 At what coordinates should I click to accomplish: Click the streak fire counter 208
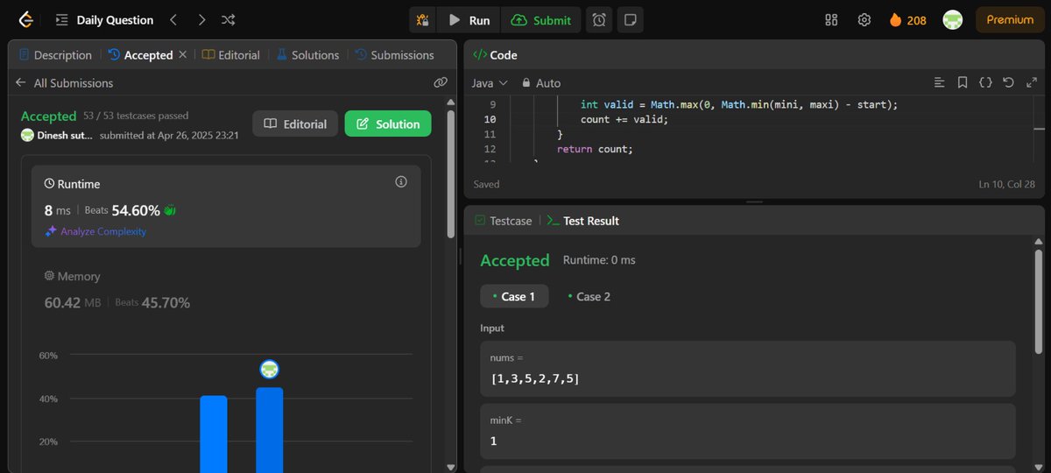(x=908, y=20)
